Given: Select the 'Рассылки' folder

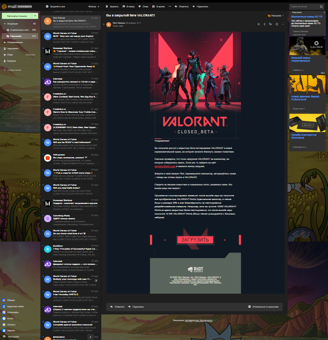Looking at the screenshot, I should (x=20, y=36).
